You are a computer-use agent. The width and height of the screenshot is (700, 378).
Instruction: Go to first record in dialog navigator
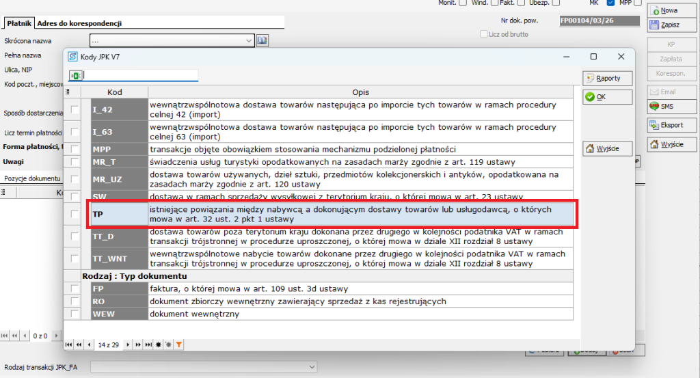[68, 345]
